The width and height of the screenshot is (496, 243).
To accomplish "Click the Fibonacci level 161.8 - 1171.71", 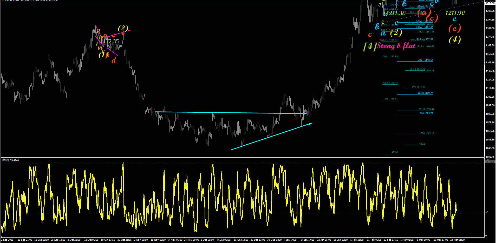I will click(x=389, y=40).
